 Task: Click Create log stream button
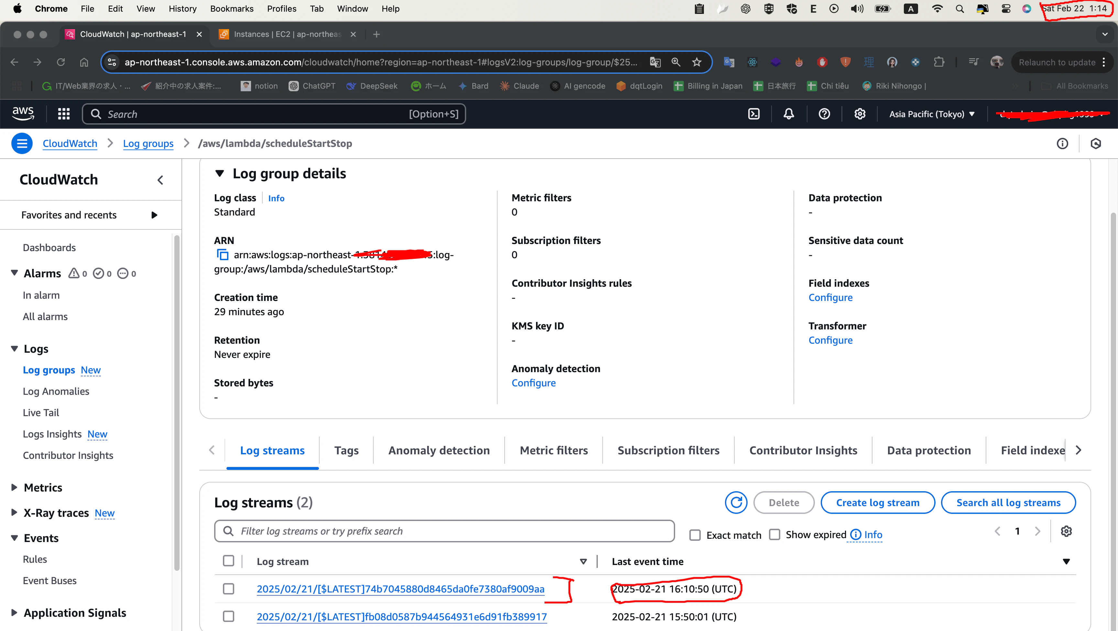pyautogui.click(x=878, y=503)
